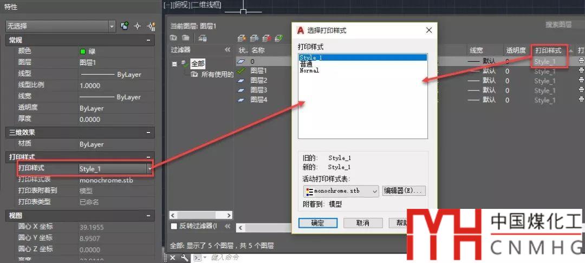Open Quick Select icon in Properties panel
This screenshot has width=585, height=263.
(x=152, y=26)
